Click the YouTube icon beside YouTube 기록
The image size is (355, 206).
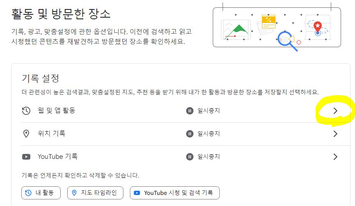(26, 157)
